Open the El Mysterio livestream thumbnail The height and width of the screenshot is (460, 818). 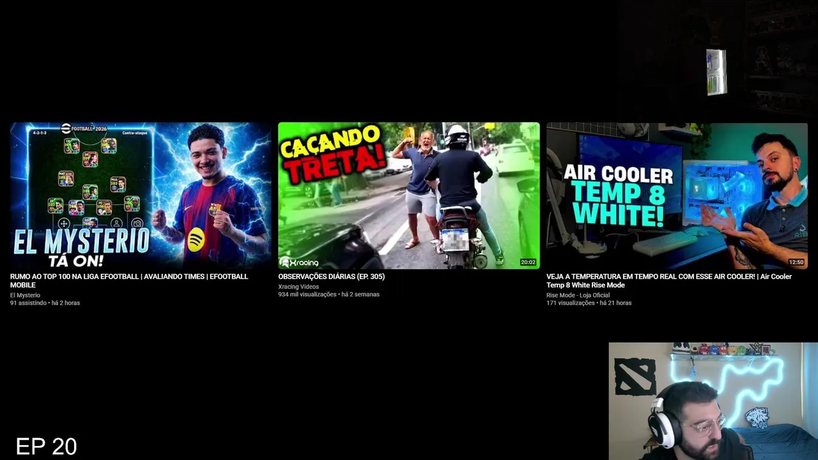coord(141,195)
